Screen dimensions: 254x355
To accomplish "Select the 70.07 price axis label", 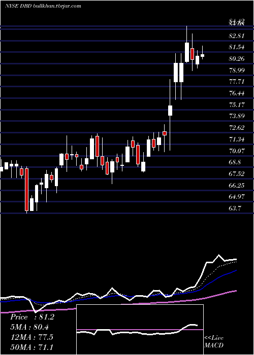I will (237, 151).
